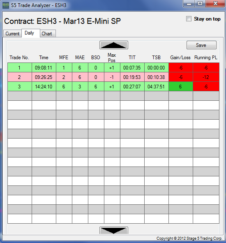Click the BSO column header
Viewport: 226px width, 243px height.
pyautogui.click(x=96, y=58)
